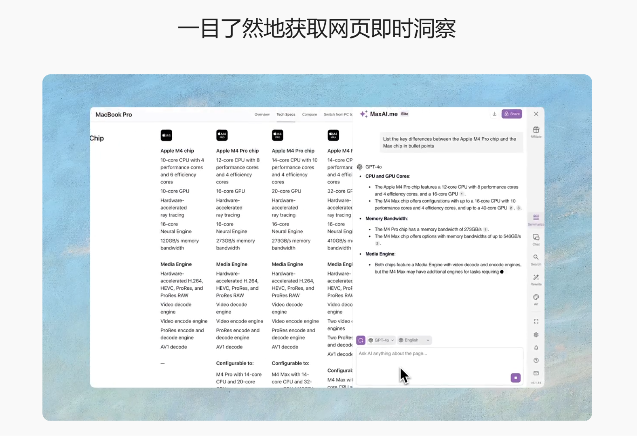Click the 'Chip' section heading
The height and width of the screenshot is (436, 637).
(x=97, y=138)
